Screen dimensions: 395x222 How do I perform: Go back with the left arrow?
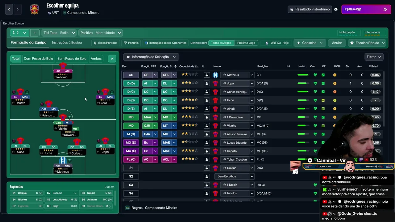click(x=9, y=9)
